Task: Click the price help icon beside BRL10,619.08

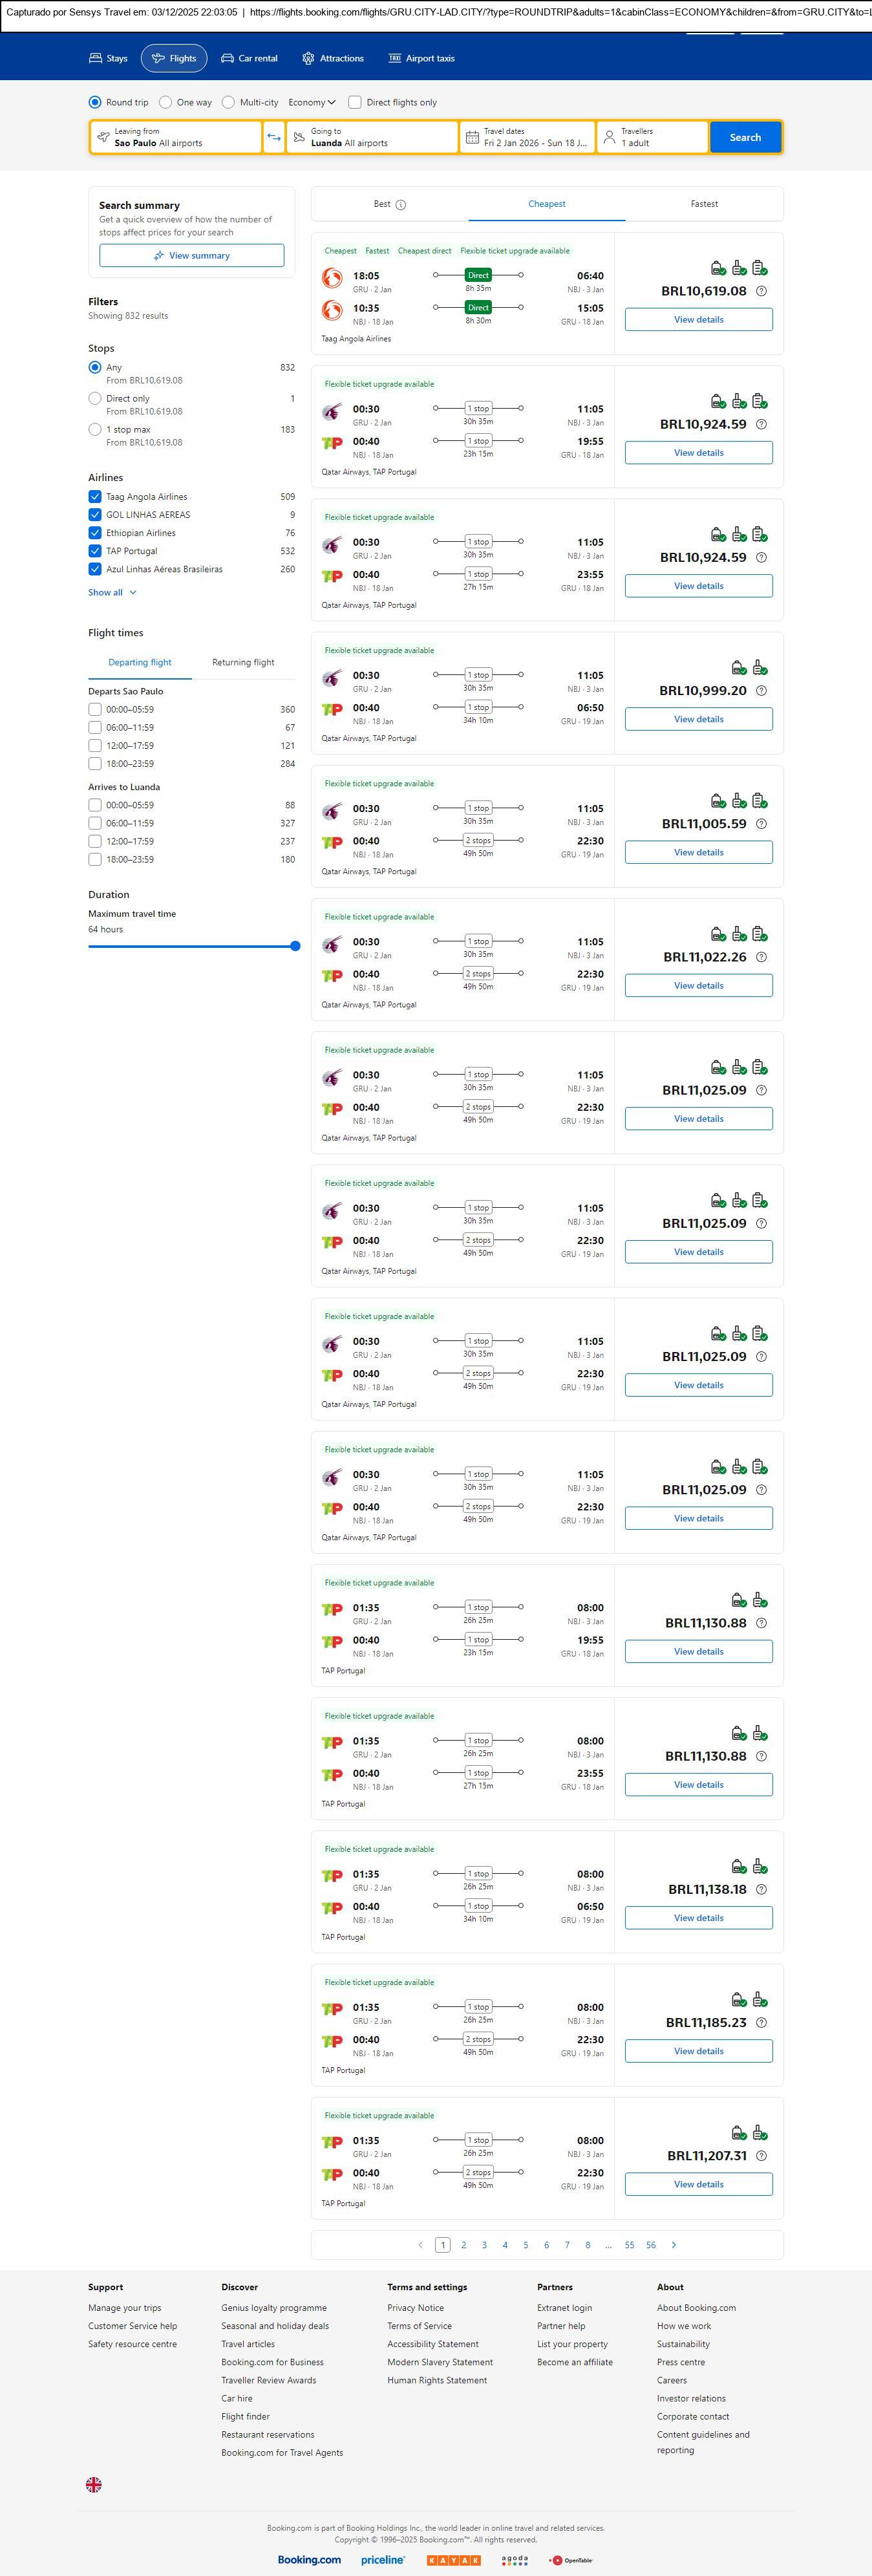Action: (761, 291)
